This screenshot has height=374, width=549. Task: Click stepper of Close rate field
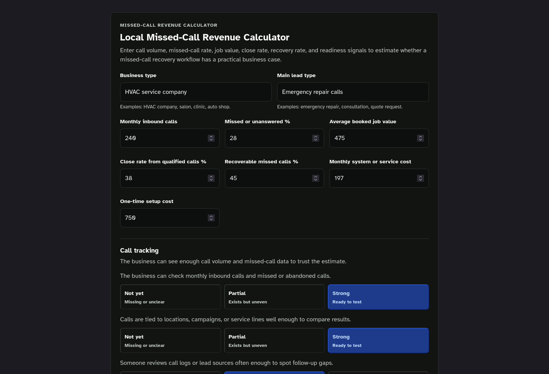(211, 178)
